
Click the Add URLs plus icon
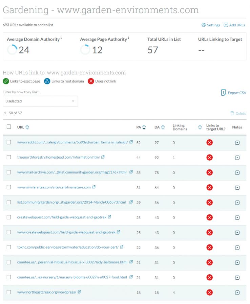point(226,25)
